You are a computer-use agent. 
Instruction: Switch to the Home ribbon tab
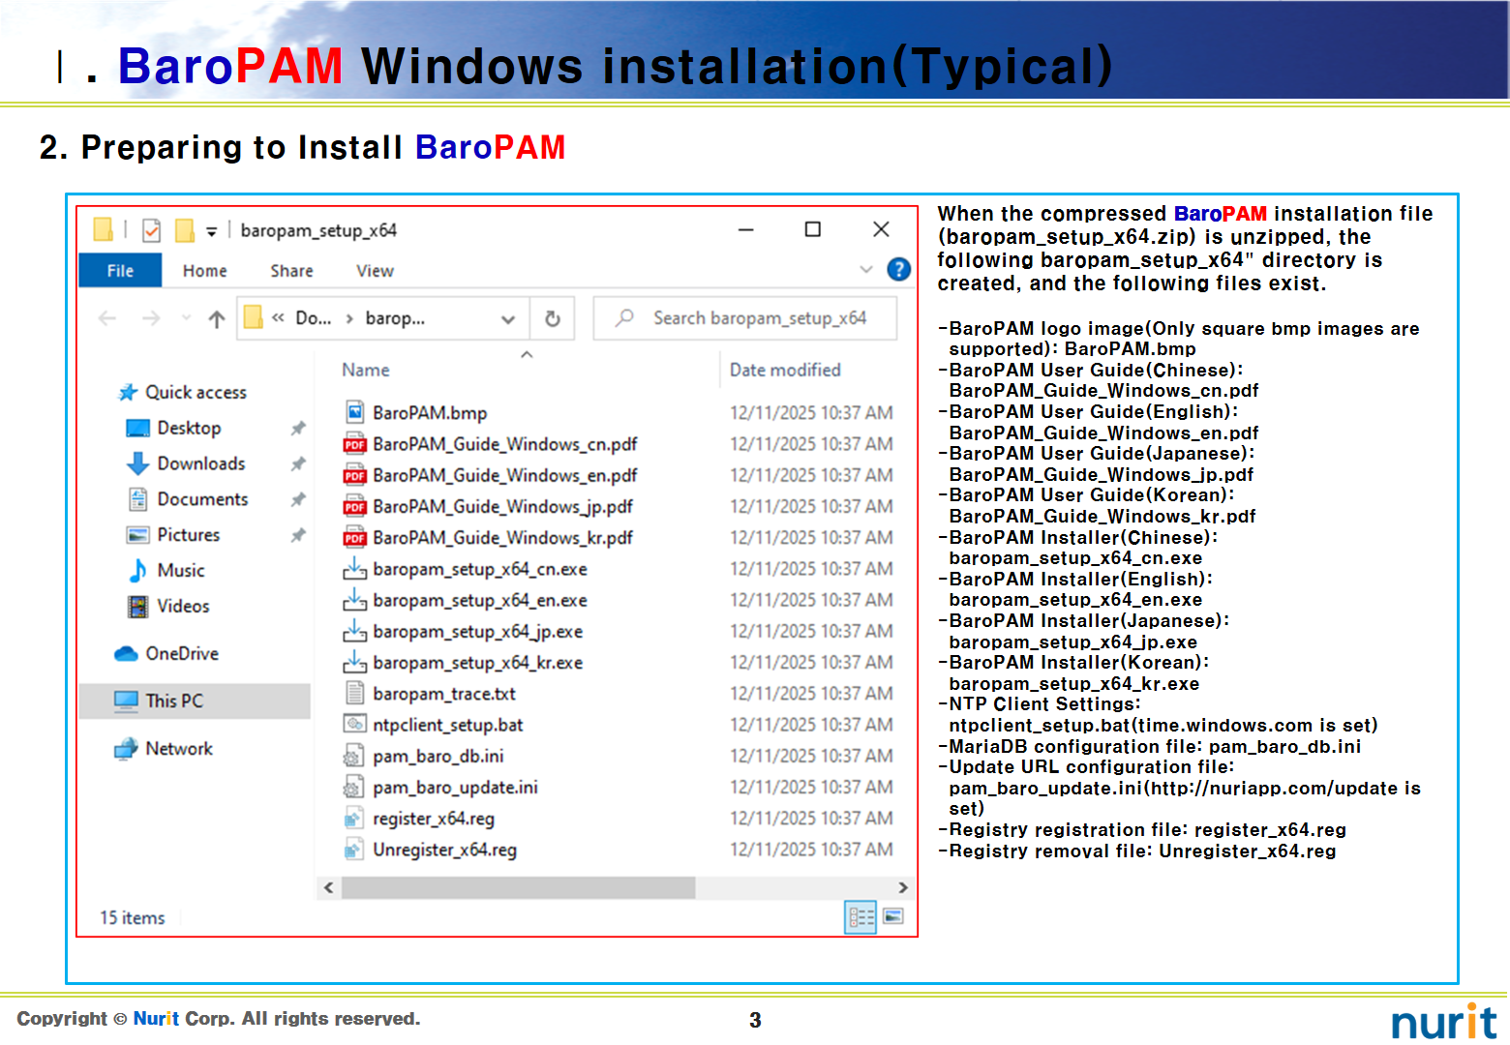coord(204,271)
